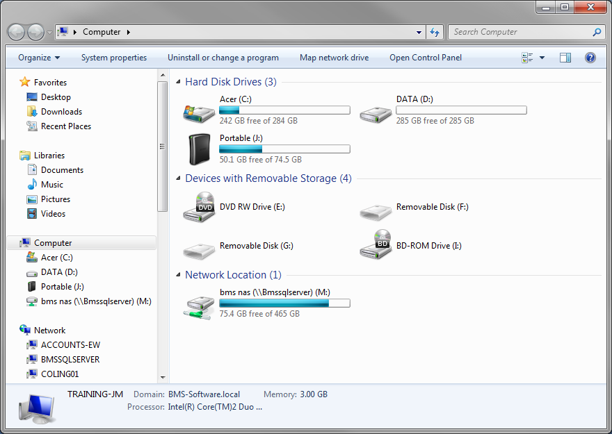Open the view options dropdown arrow
Screen dimensions: 612x434
[x=542, y=58]
